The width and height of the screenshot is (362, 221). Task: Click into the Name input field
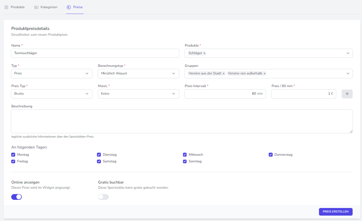(x=95, y=53)
